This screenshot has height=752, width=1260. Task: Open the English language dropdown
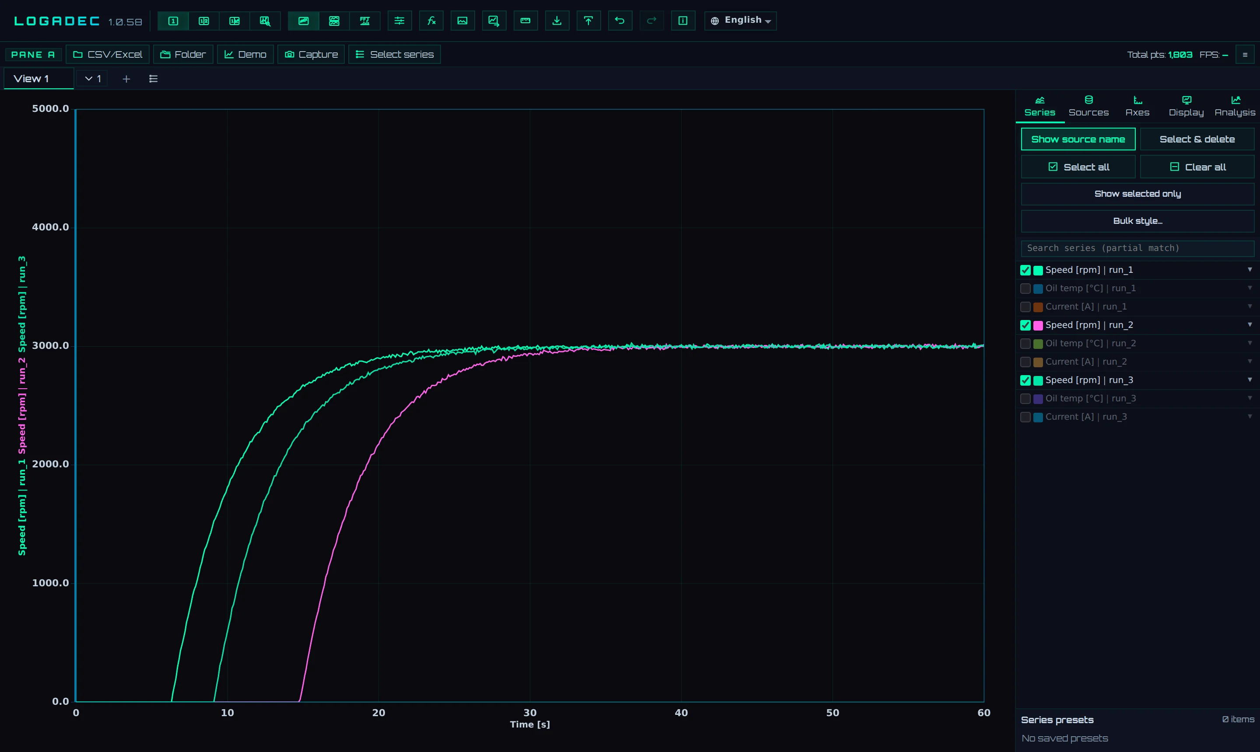pyautogui.click(x=740, y=21)
